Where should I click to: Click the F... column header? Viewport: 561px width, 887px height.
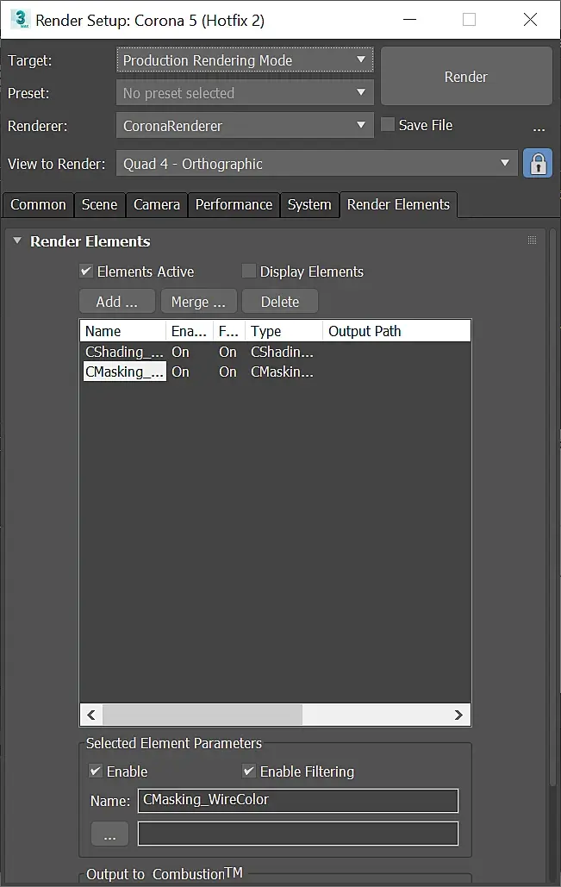[229, 331]
